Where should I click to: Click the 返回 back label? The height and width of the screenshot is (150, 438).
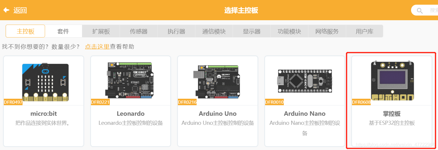(x=20, y=11)
